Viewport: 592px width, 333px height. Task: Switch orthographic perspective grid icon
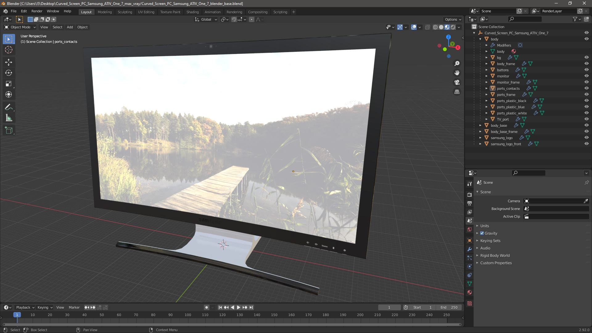coord(457,92)
